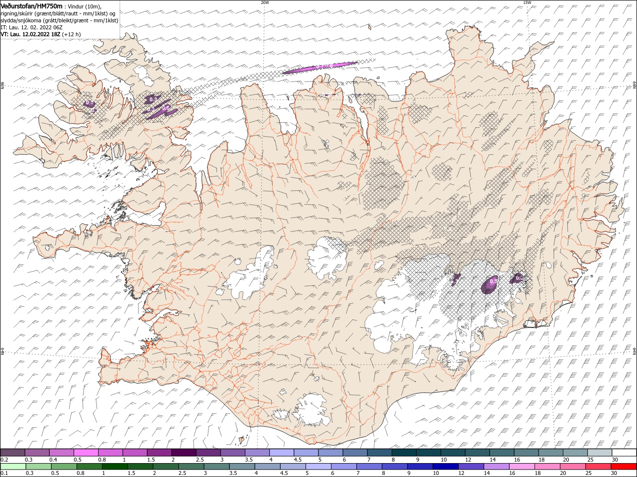Select the dark purple 2 swatch in the upper legend row
Viewport: 637px width, 477px height.
[184, 452]
